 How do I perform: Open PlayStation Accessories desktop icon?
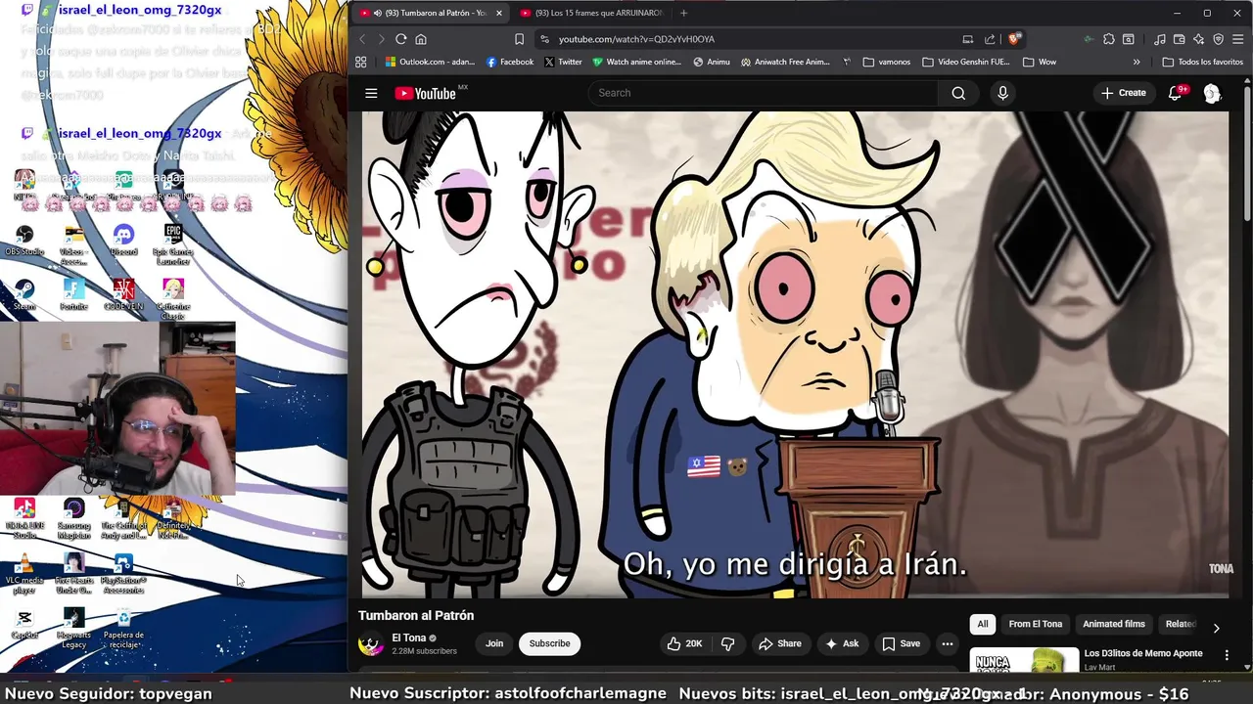(123, 574)
